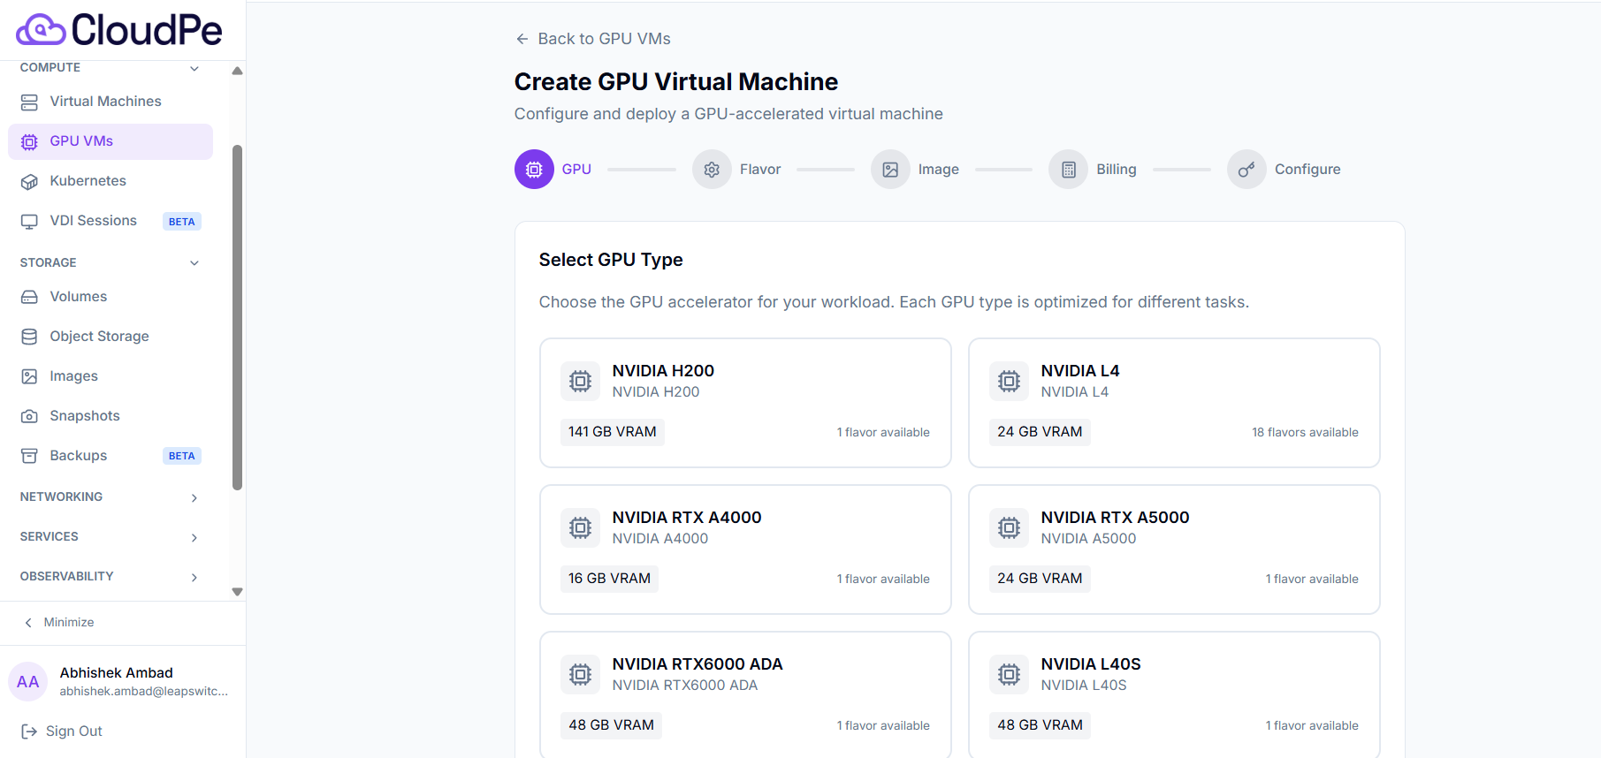The image size is (1601, 758).
Task: Click the chip icon on NVIDIA L40S card
Action: click(1009, 674)
